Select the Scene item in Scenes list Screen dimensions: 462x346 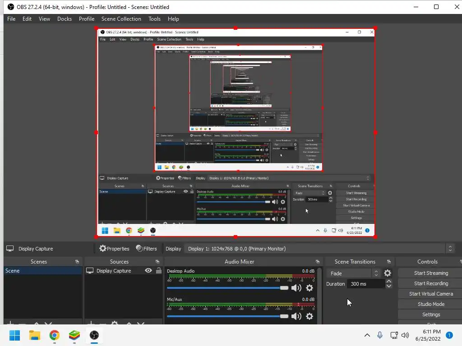point(43,271)
